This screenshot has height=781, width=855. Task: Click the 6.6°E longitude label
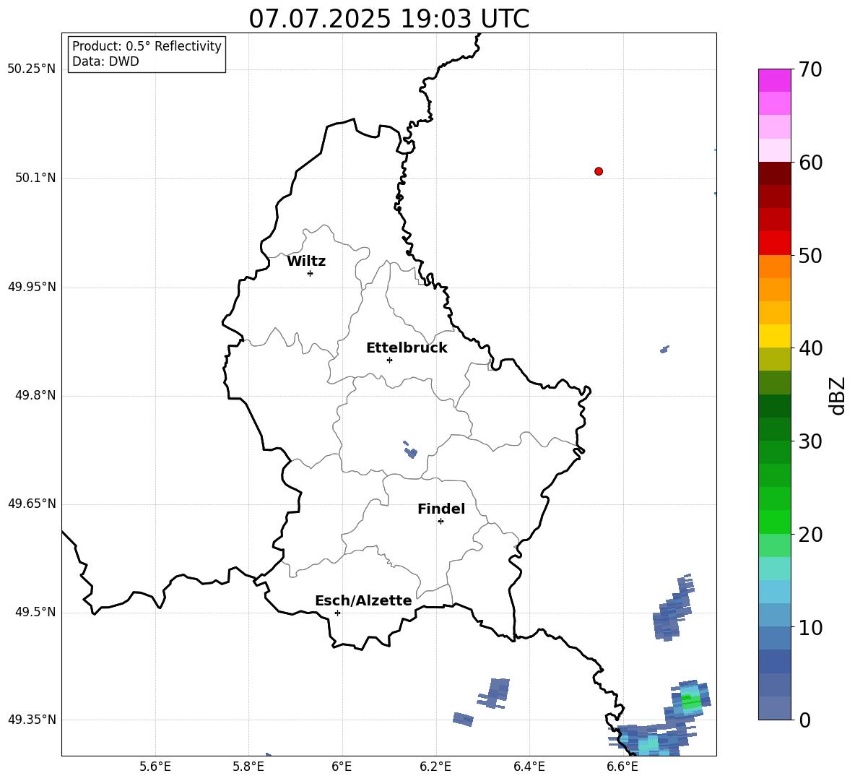(x=622, y=767)
